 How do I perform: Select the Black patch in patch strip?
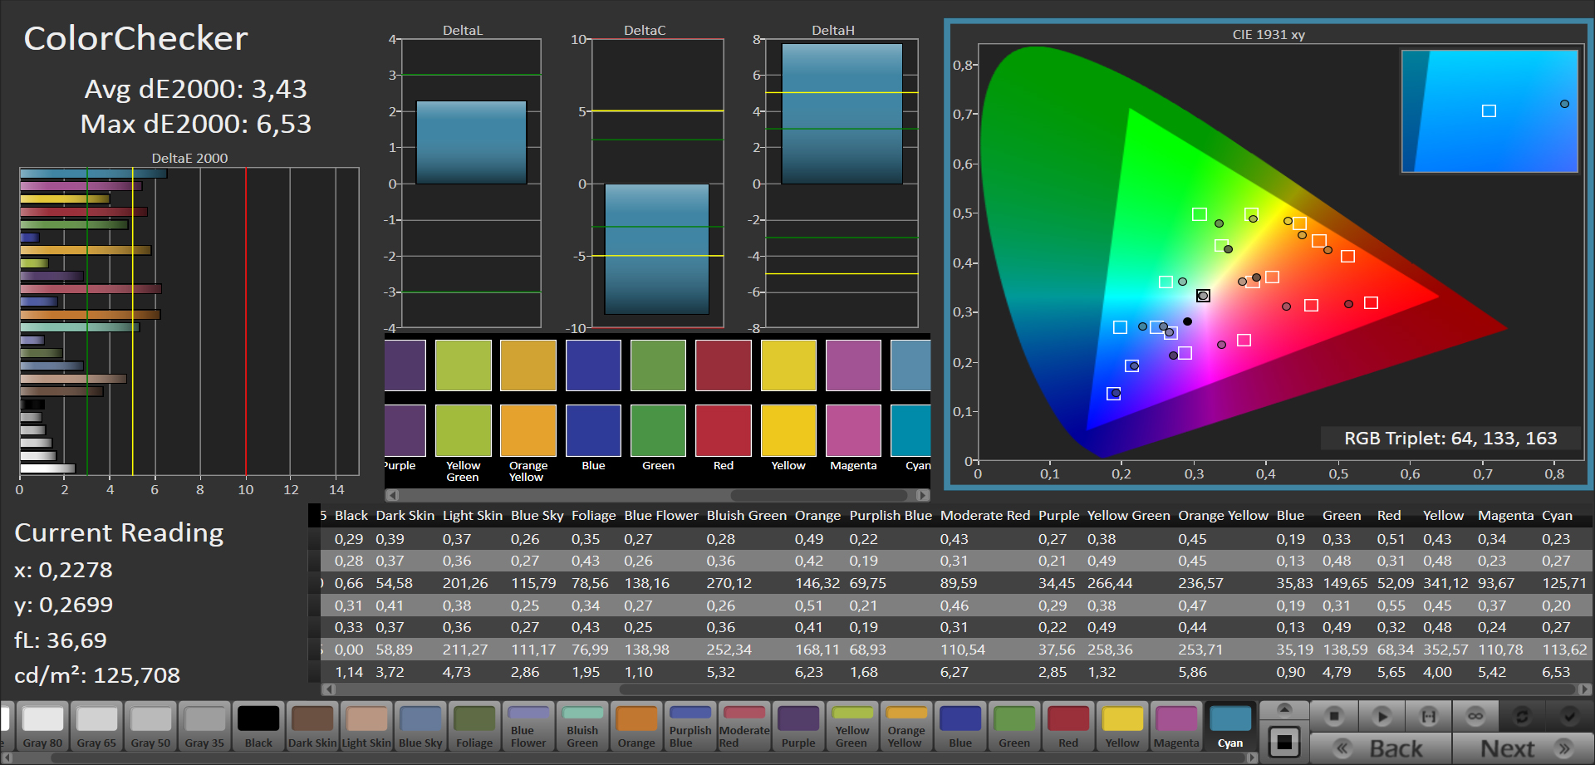pos(258,727)
